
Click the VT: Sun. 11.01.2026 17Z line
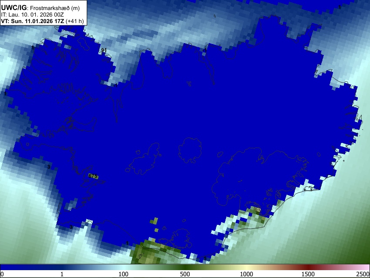point(42,21)
